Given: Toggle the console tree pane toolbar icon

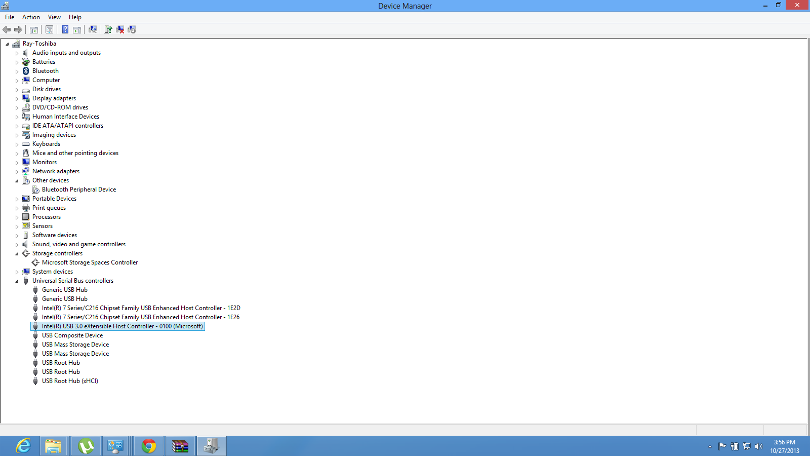Looking at the screenshot, I should click(x=34, y=29).
